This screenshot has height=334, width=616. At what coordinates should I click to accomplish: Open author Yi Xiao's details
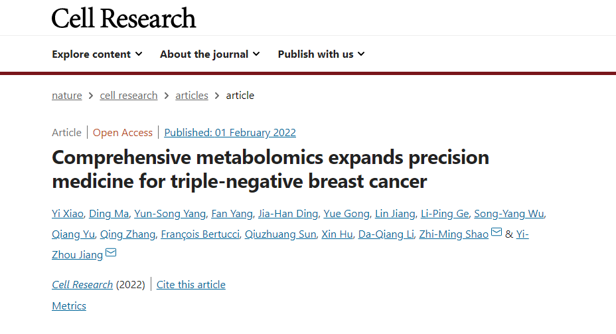click(x=68, y=214)
